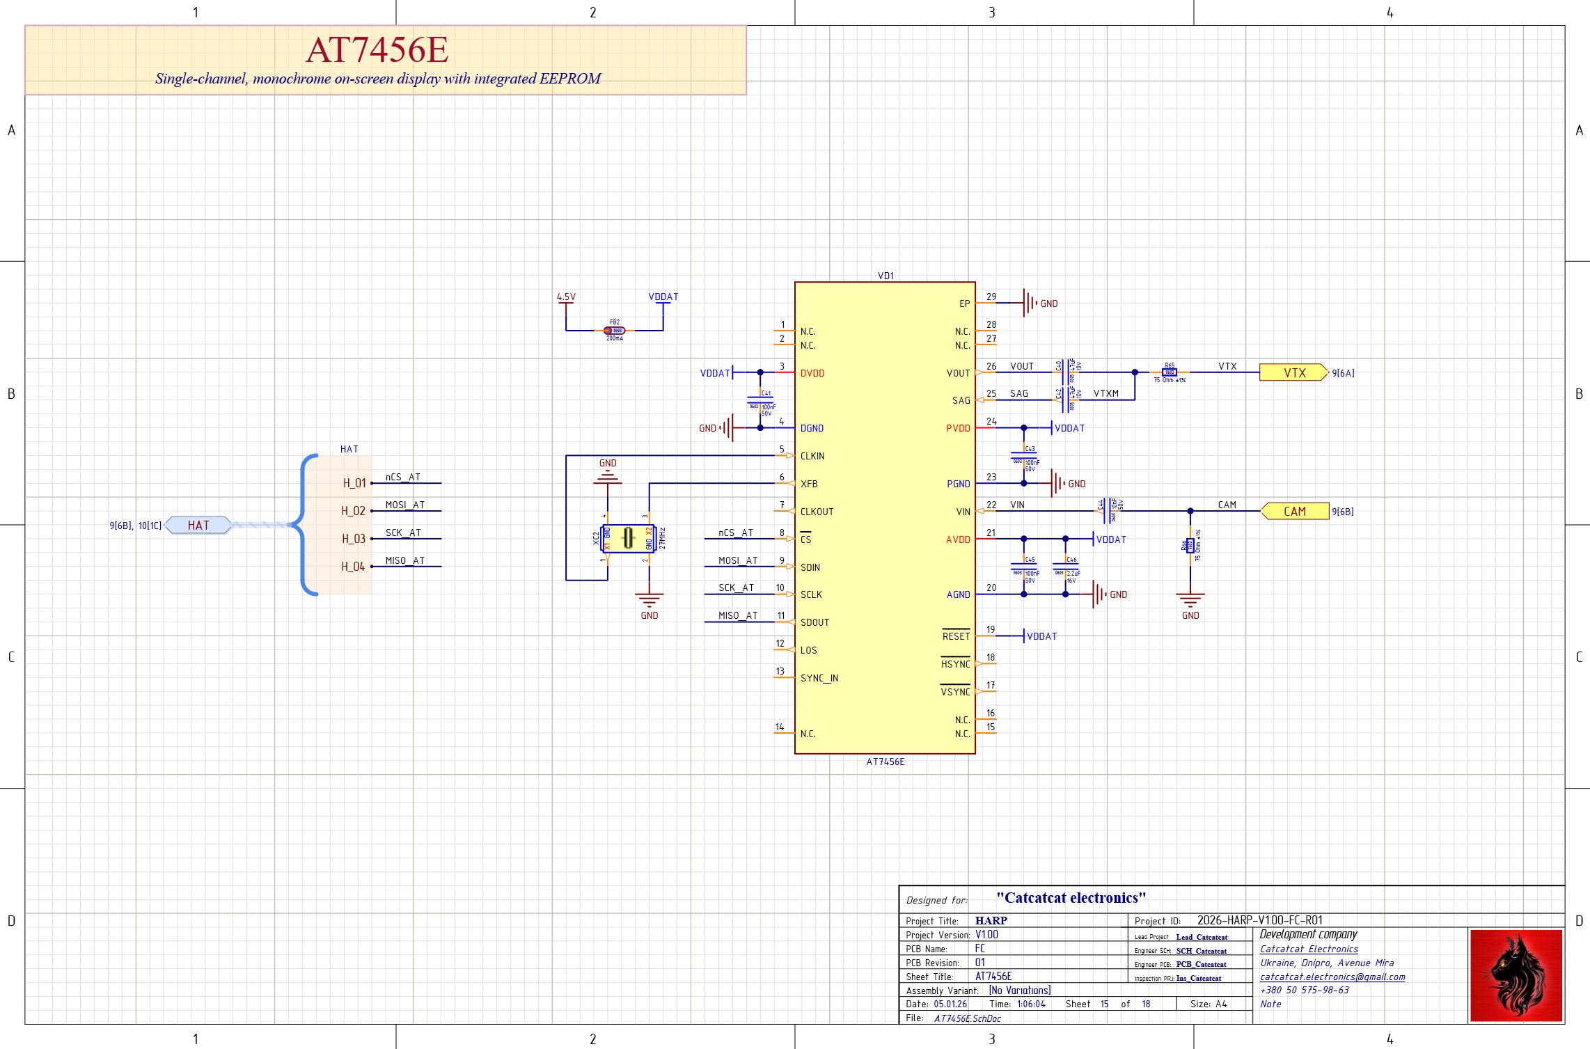Select capacitor C41 near DVDD
The image size is (1590, 1049).
point(760,401)
